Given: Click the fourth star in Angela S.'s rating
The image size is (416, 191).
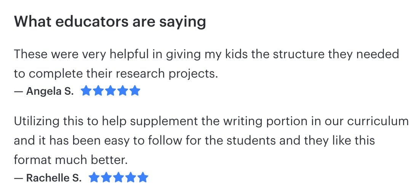Looking at the screenshot, I should 123,91.
